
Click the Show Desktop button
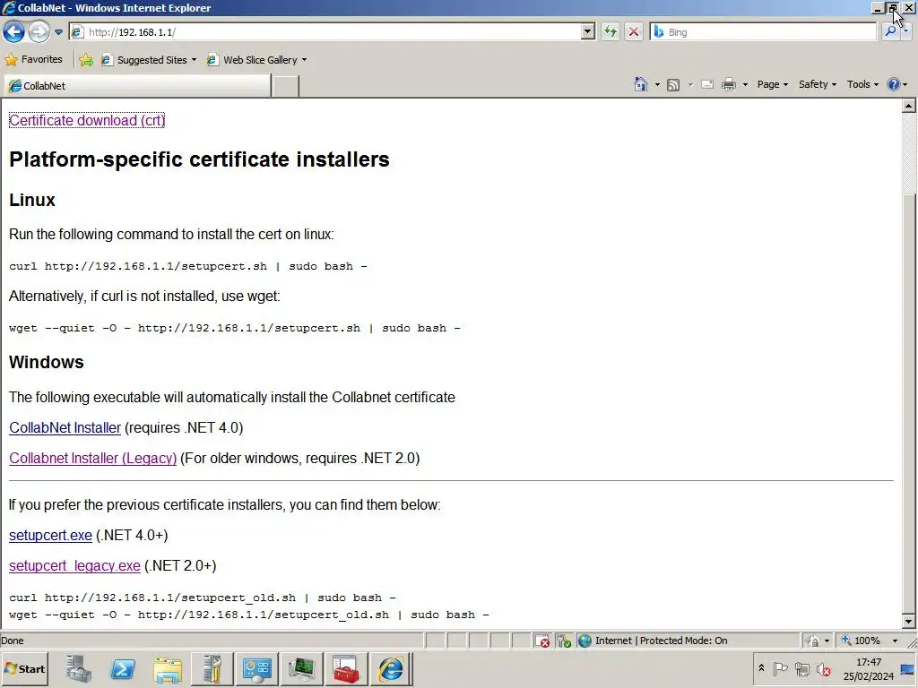click(908, 669)
